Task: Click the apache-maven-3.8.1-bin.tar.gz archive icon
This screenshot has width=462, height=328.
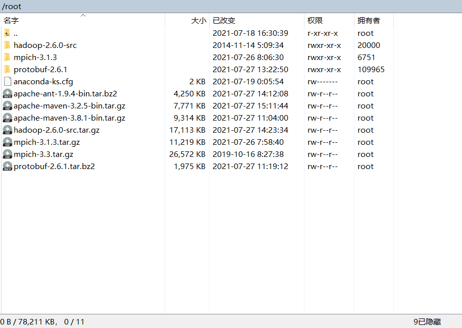Action: click(x=8, y=118)
